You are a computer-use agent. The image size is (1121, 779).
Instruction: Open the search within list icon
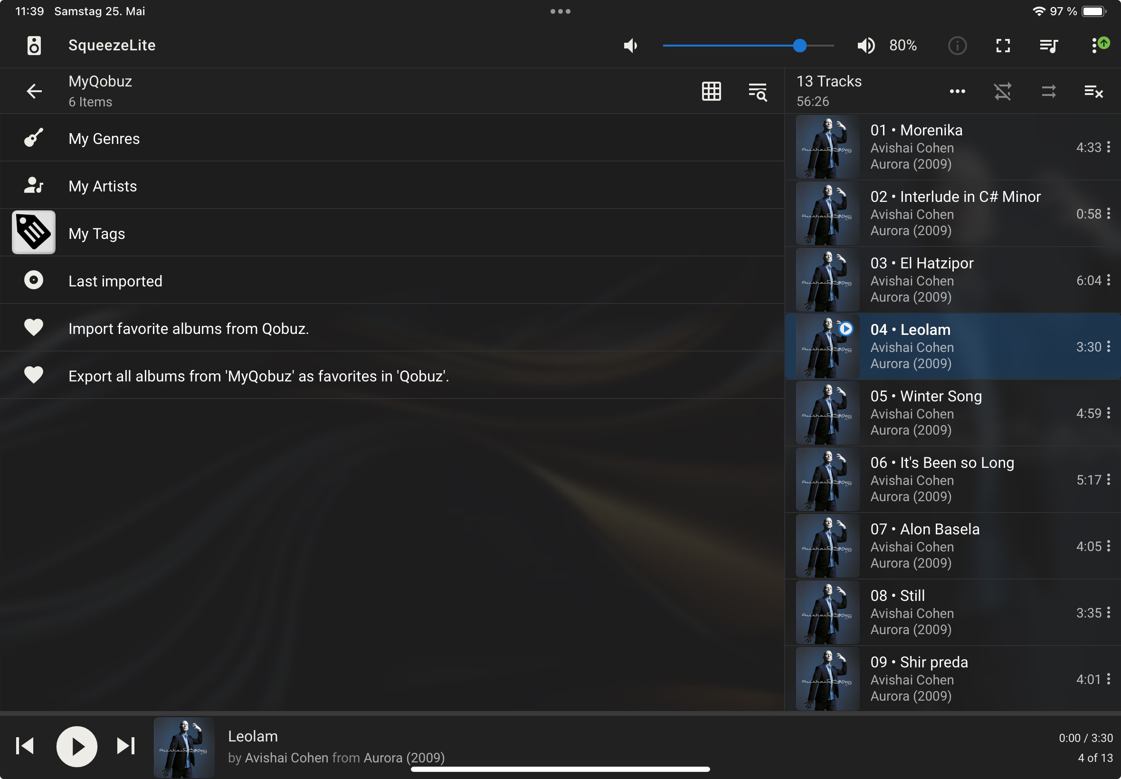[758, 91]
